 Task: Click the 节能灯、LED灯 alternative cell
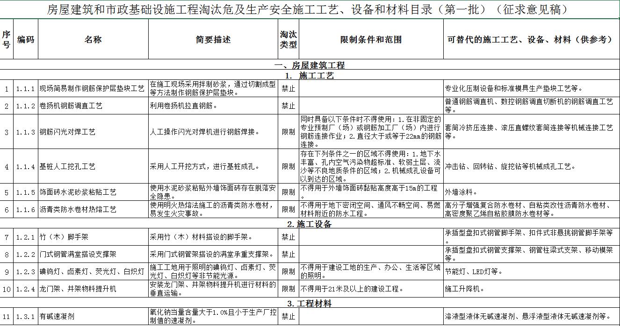(x=531, y=271)
